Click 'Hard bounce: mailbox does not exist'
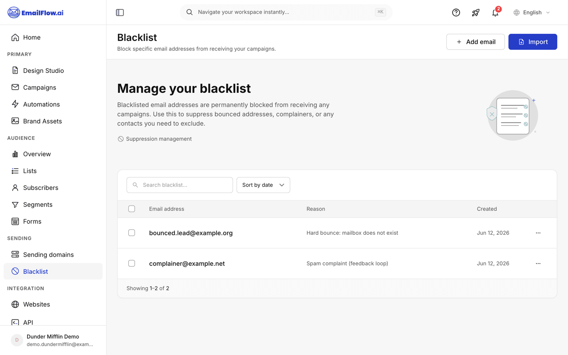The image size is (568, 355). (x=352, y=233)
